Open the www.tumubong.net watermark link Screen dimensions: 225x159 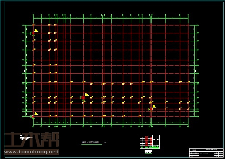[31, 152]
